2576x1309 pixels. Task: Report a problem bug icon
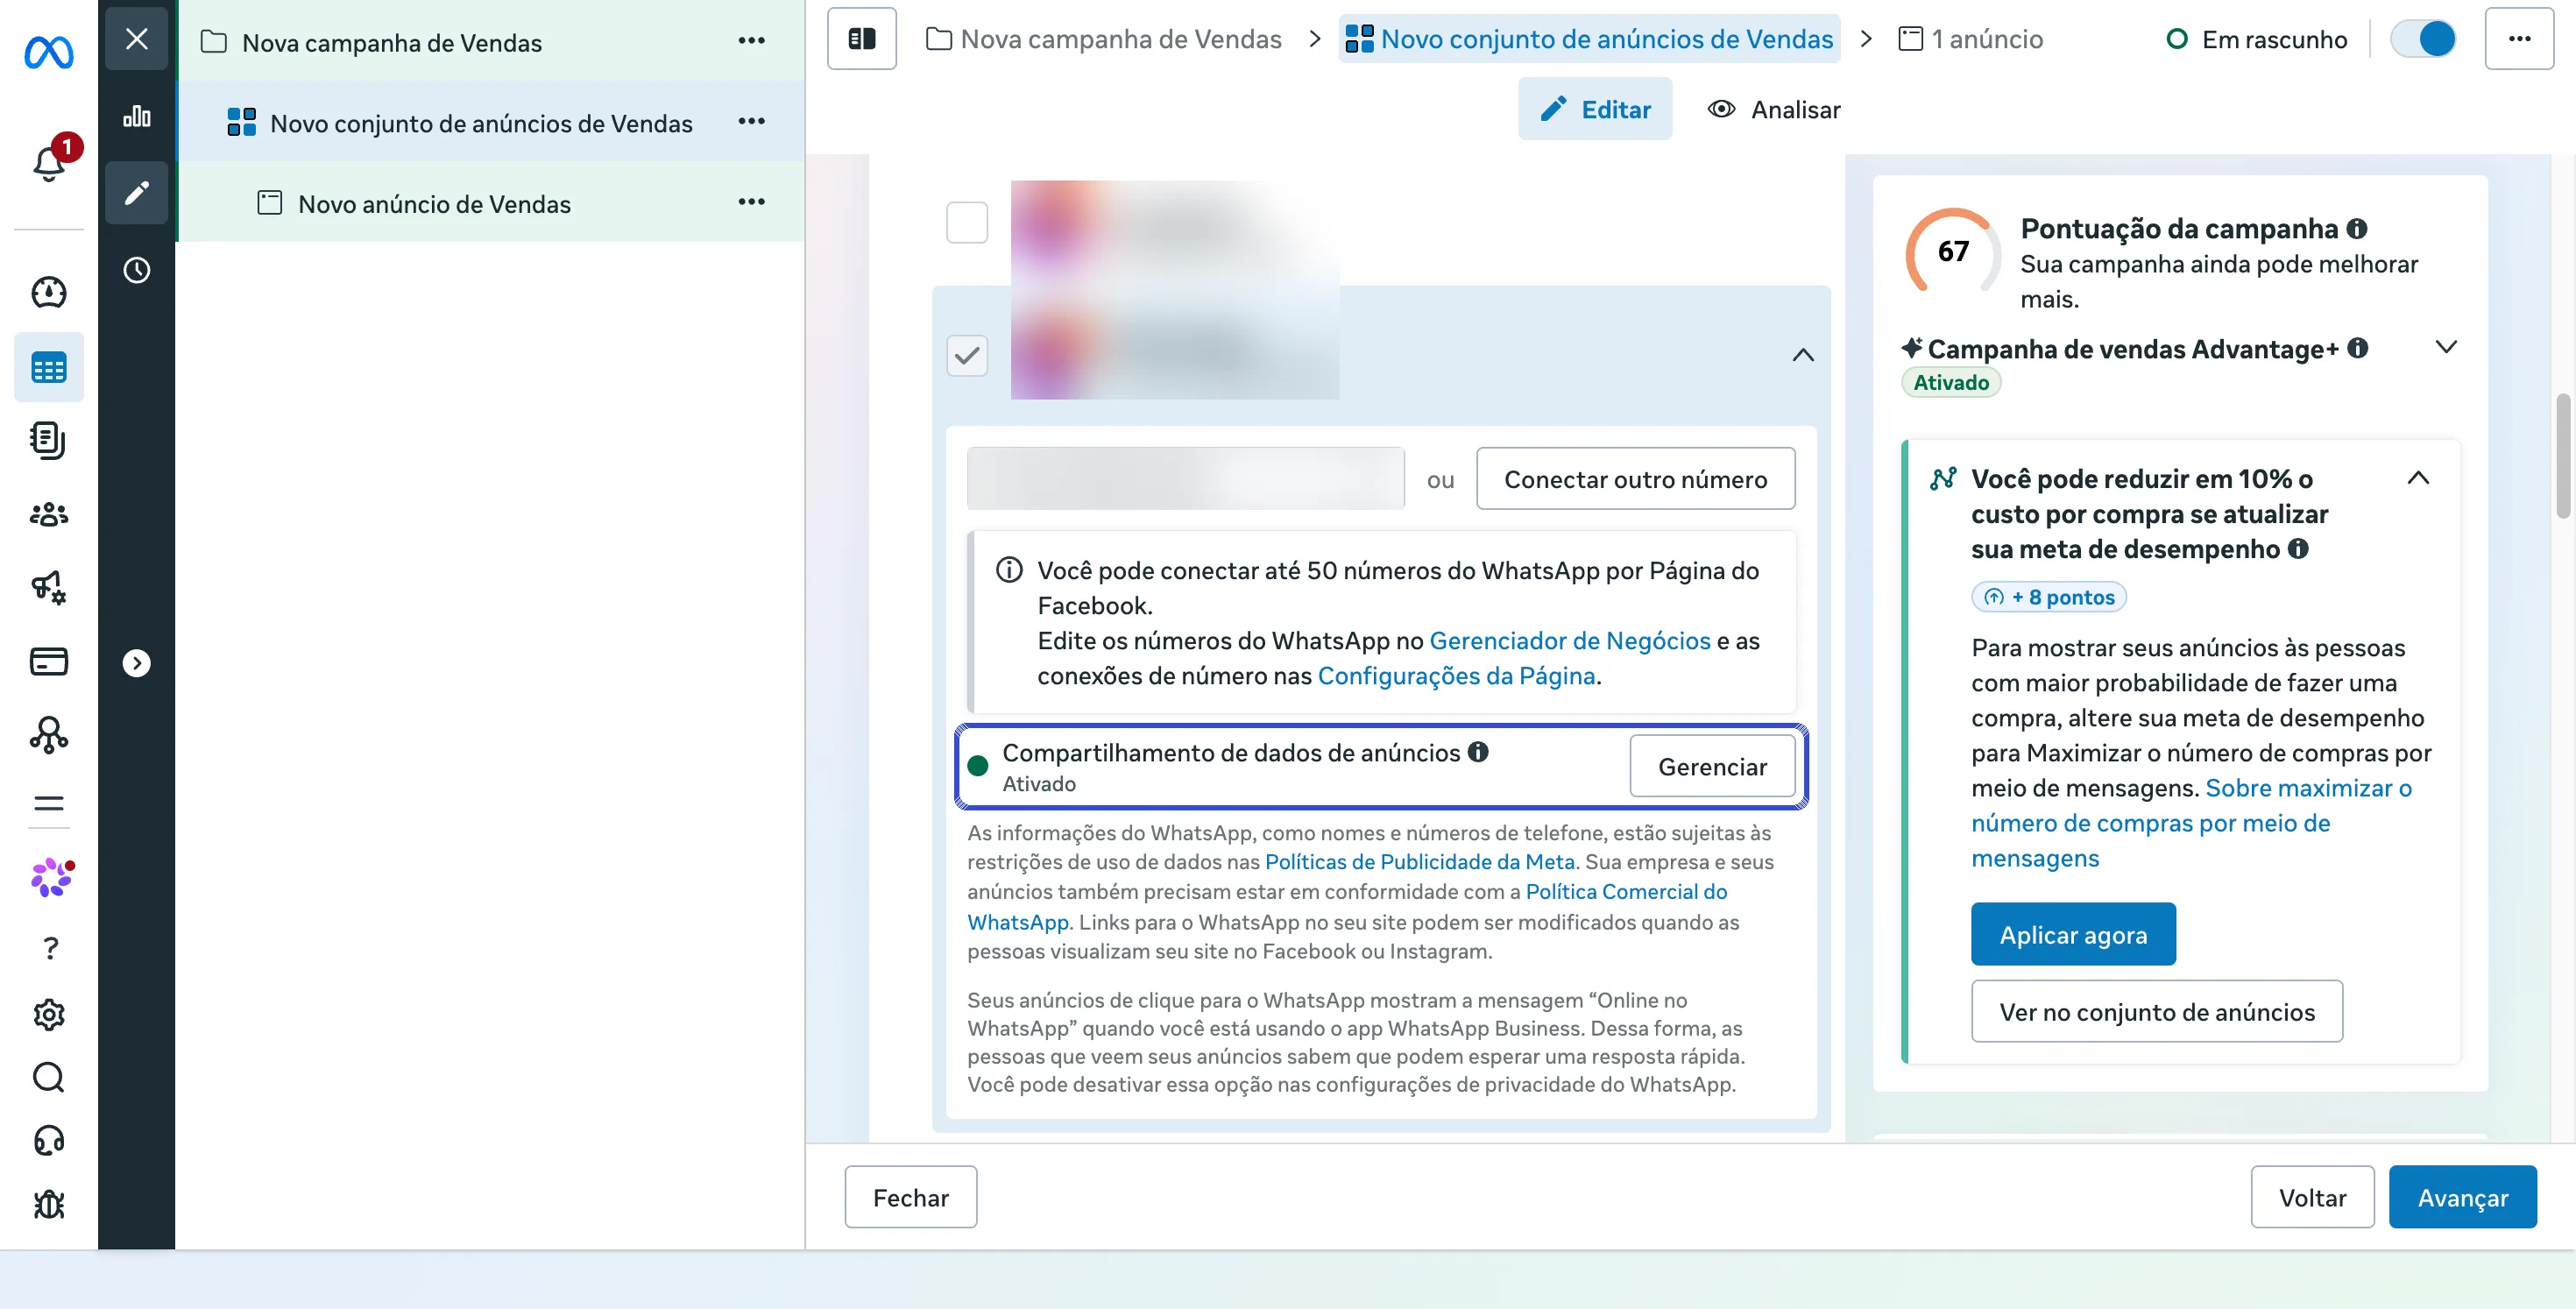point(48,1204)
